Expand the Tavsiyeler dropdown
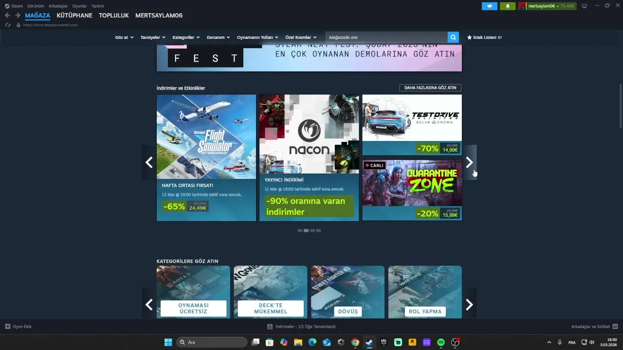Viewport: 623px width, 350px height. click(153, 37)
